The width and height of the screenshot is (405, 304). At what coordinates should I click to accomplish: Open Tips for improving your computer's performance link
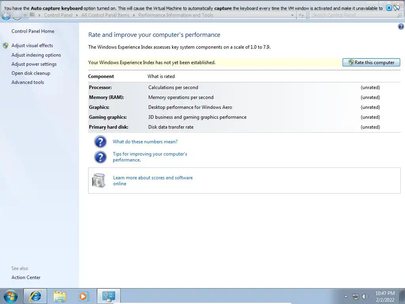point(150,157)
